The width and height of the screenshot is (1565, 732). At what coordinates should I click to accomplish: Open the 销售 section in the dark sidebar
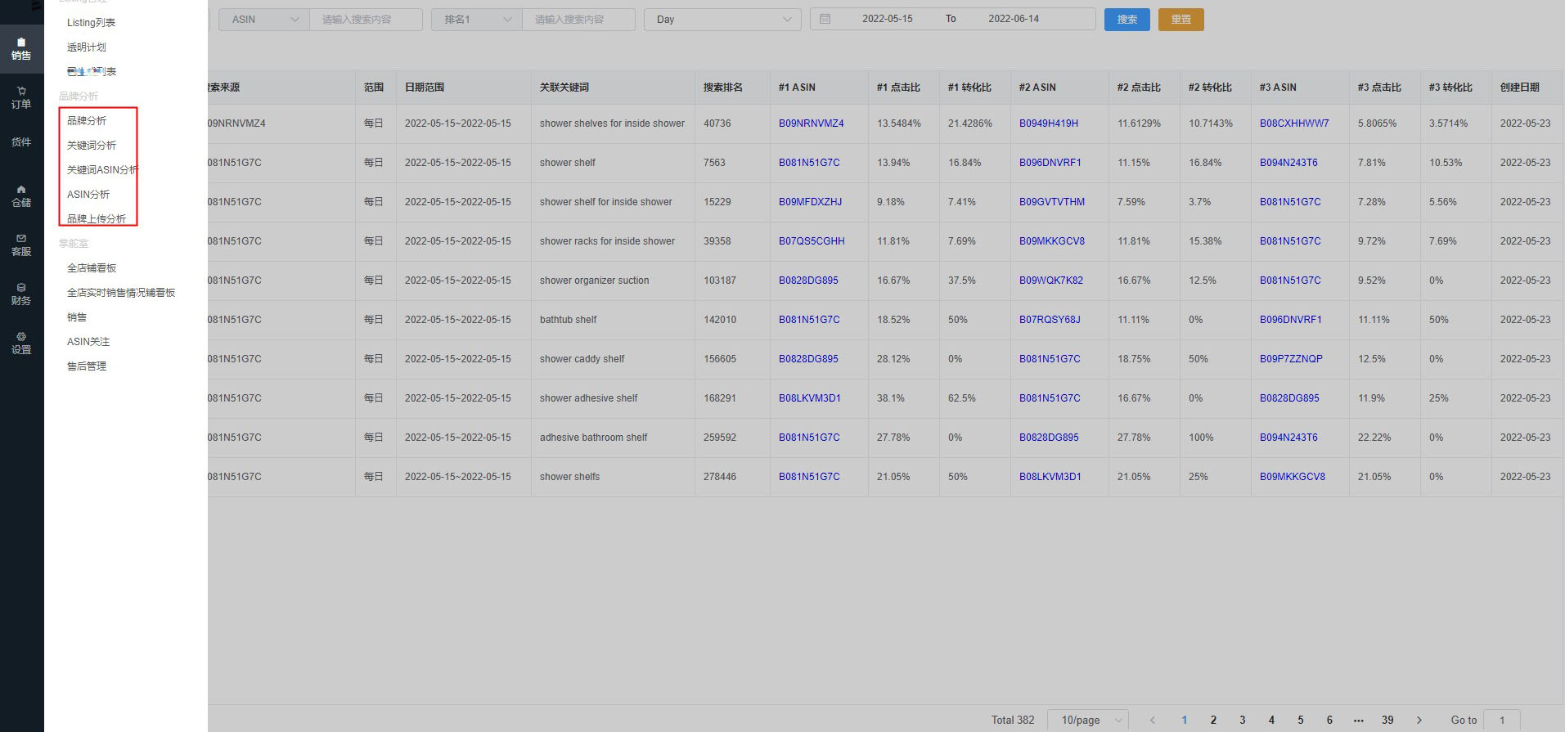(x=21, y=49)
